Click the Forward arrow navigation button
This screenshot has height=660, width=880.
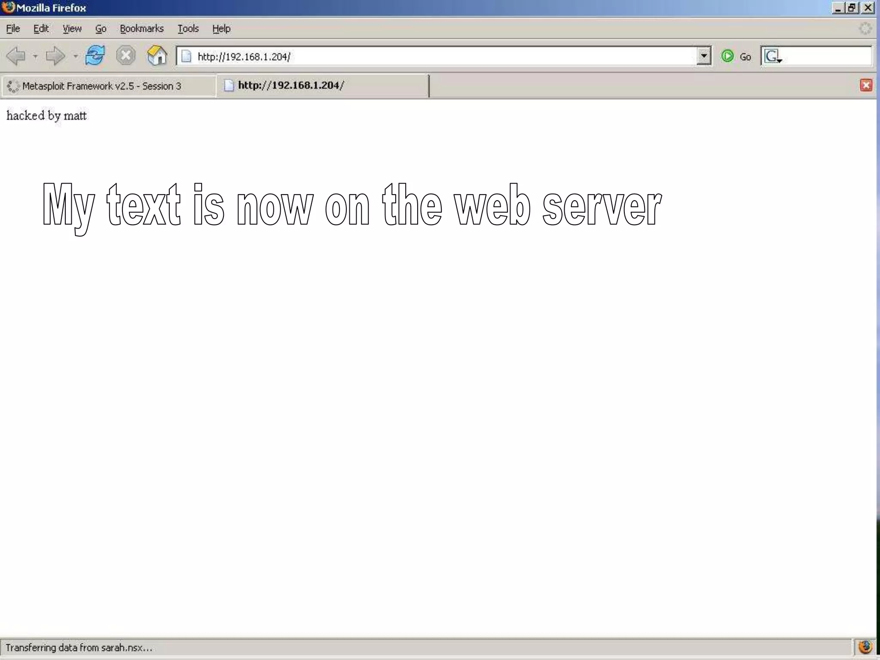point(55,56)
